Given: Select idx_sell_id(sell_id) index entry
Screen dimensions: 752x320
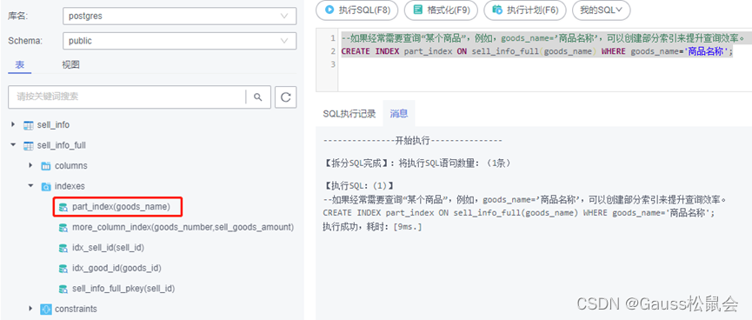Looking at the screenshot, I should (x=108, y=248).
